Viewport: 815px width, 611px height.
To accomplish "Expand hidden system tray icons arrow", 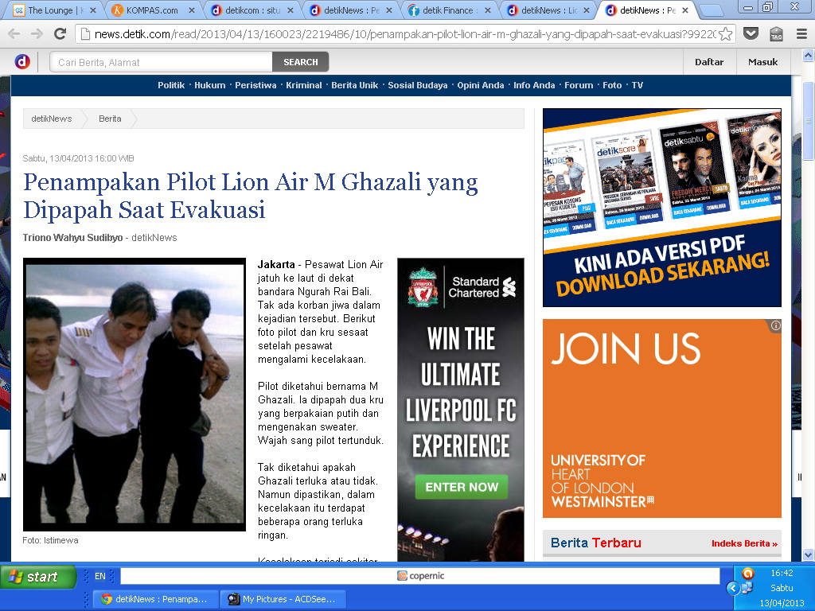I will point(733,588).
